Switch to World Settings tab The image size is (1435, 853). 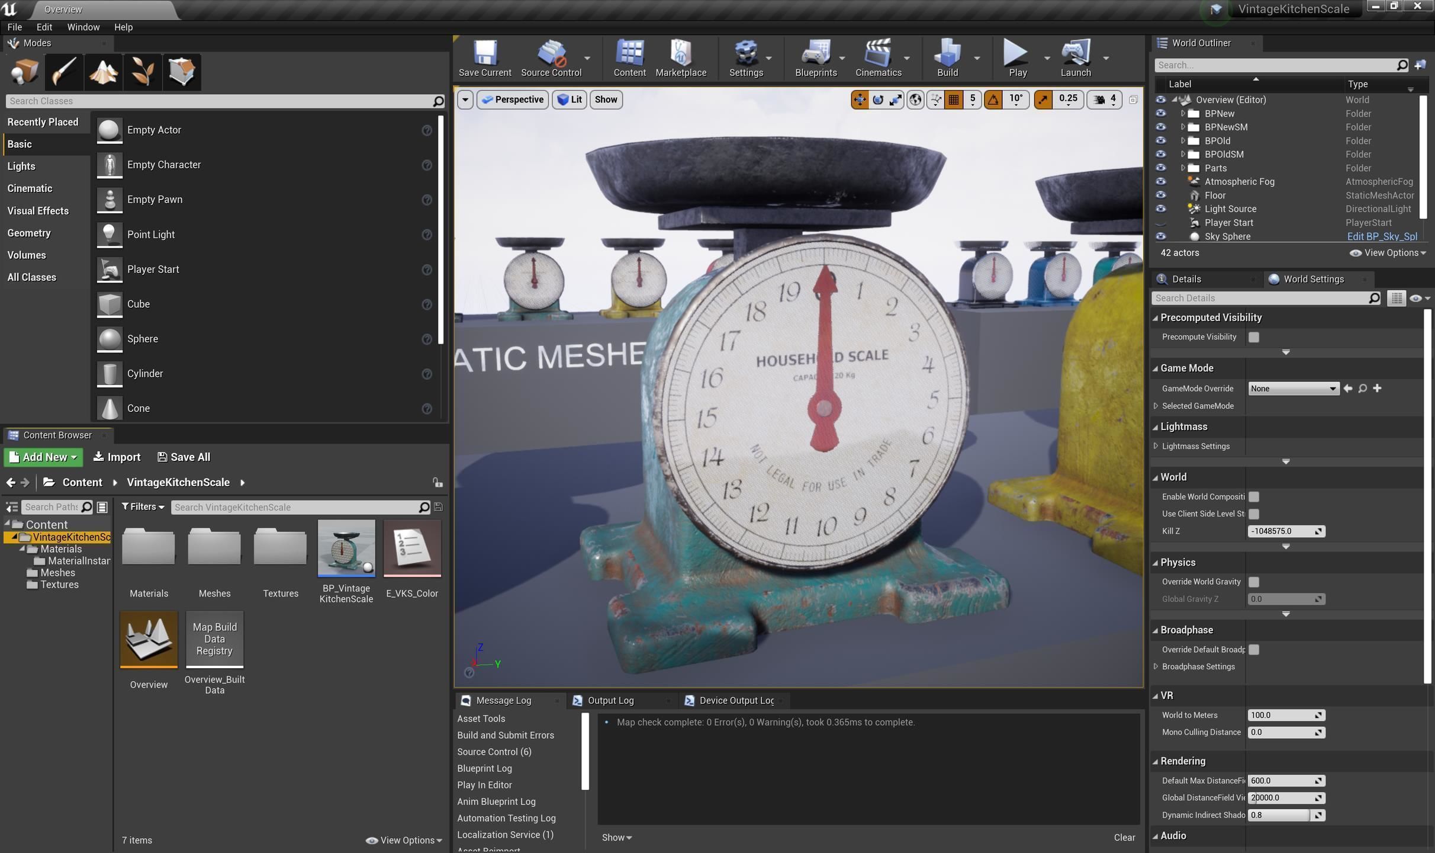click(x=1314, y=279)
